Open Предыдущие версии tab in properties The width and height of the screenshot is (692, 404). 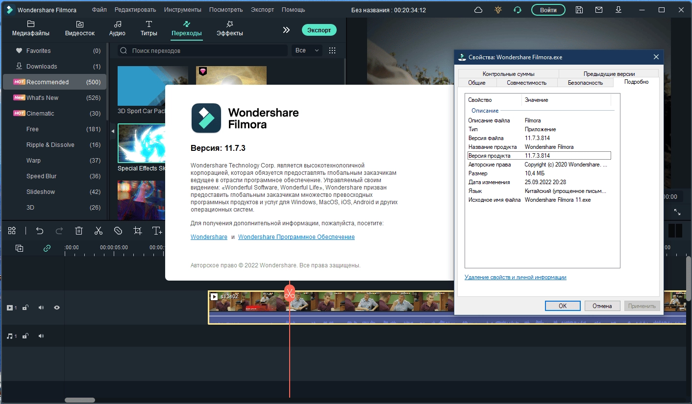point(609,74)
